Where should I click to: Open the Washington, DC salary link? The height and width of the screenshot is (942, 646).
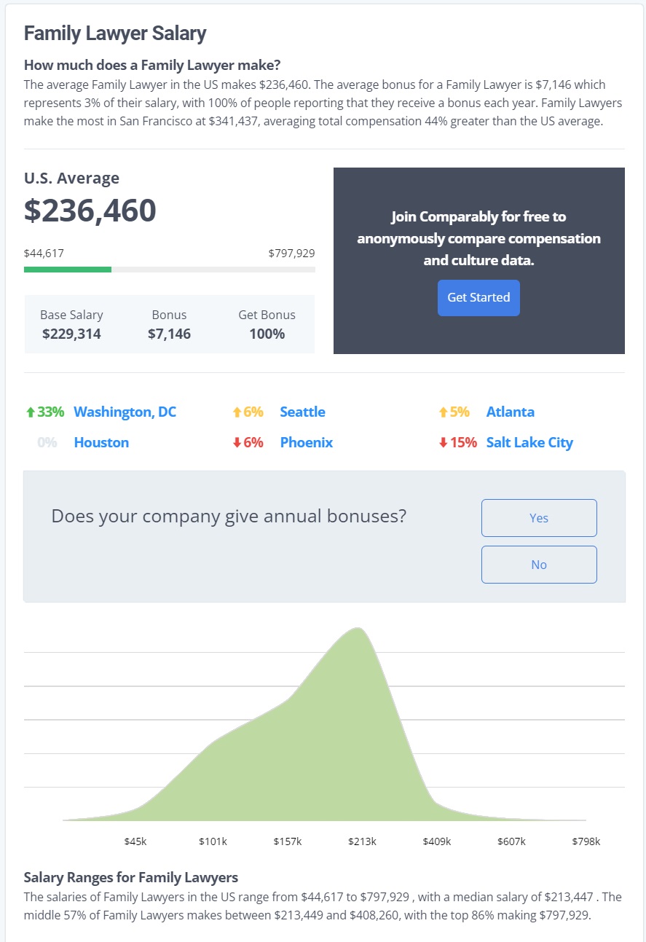tap(125, 412)
